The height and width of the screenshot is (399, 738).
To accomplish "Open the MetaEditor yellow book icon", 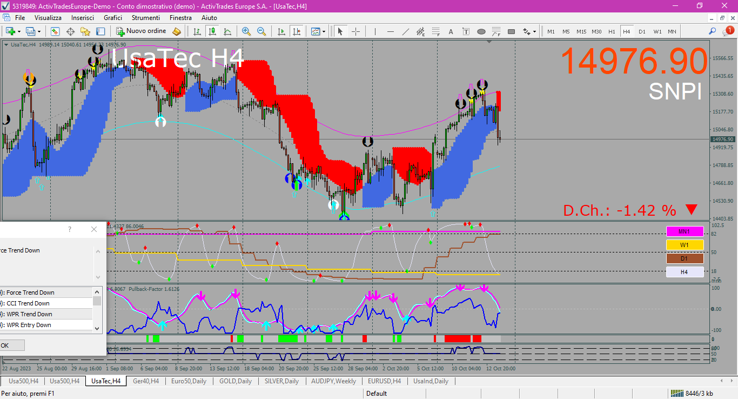I will click(176, 31).
